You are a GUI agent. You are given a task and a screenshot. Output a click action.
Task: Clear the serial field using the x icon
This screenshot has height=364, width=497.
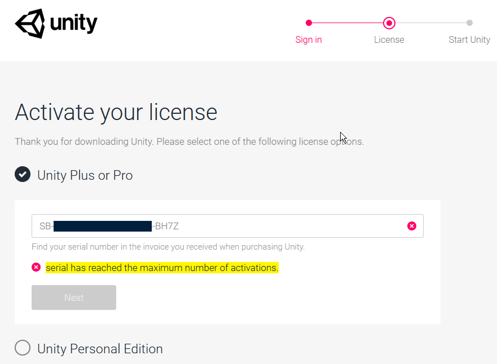[411, 226]
